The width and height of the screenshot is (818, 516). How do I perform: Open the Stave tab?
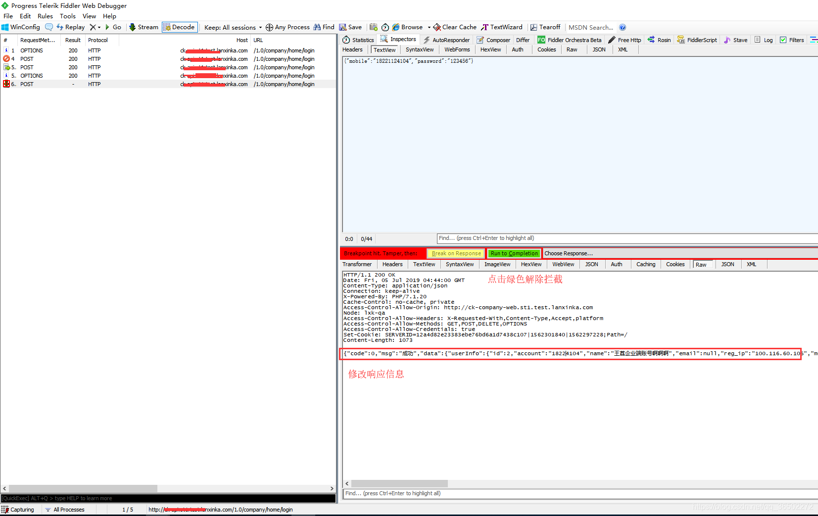coord(736,40)
